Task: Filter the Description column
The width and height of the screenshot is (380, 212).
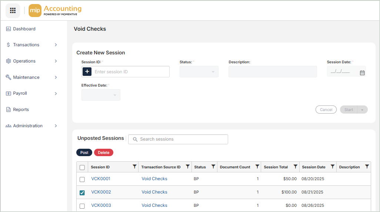Action: 367,167
